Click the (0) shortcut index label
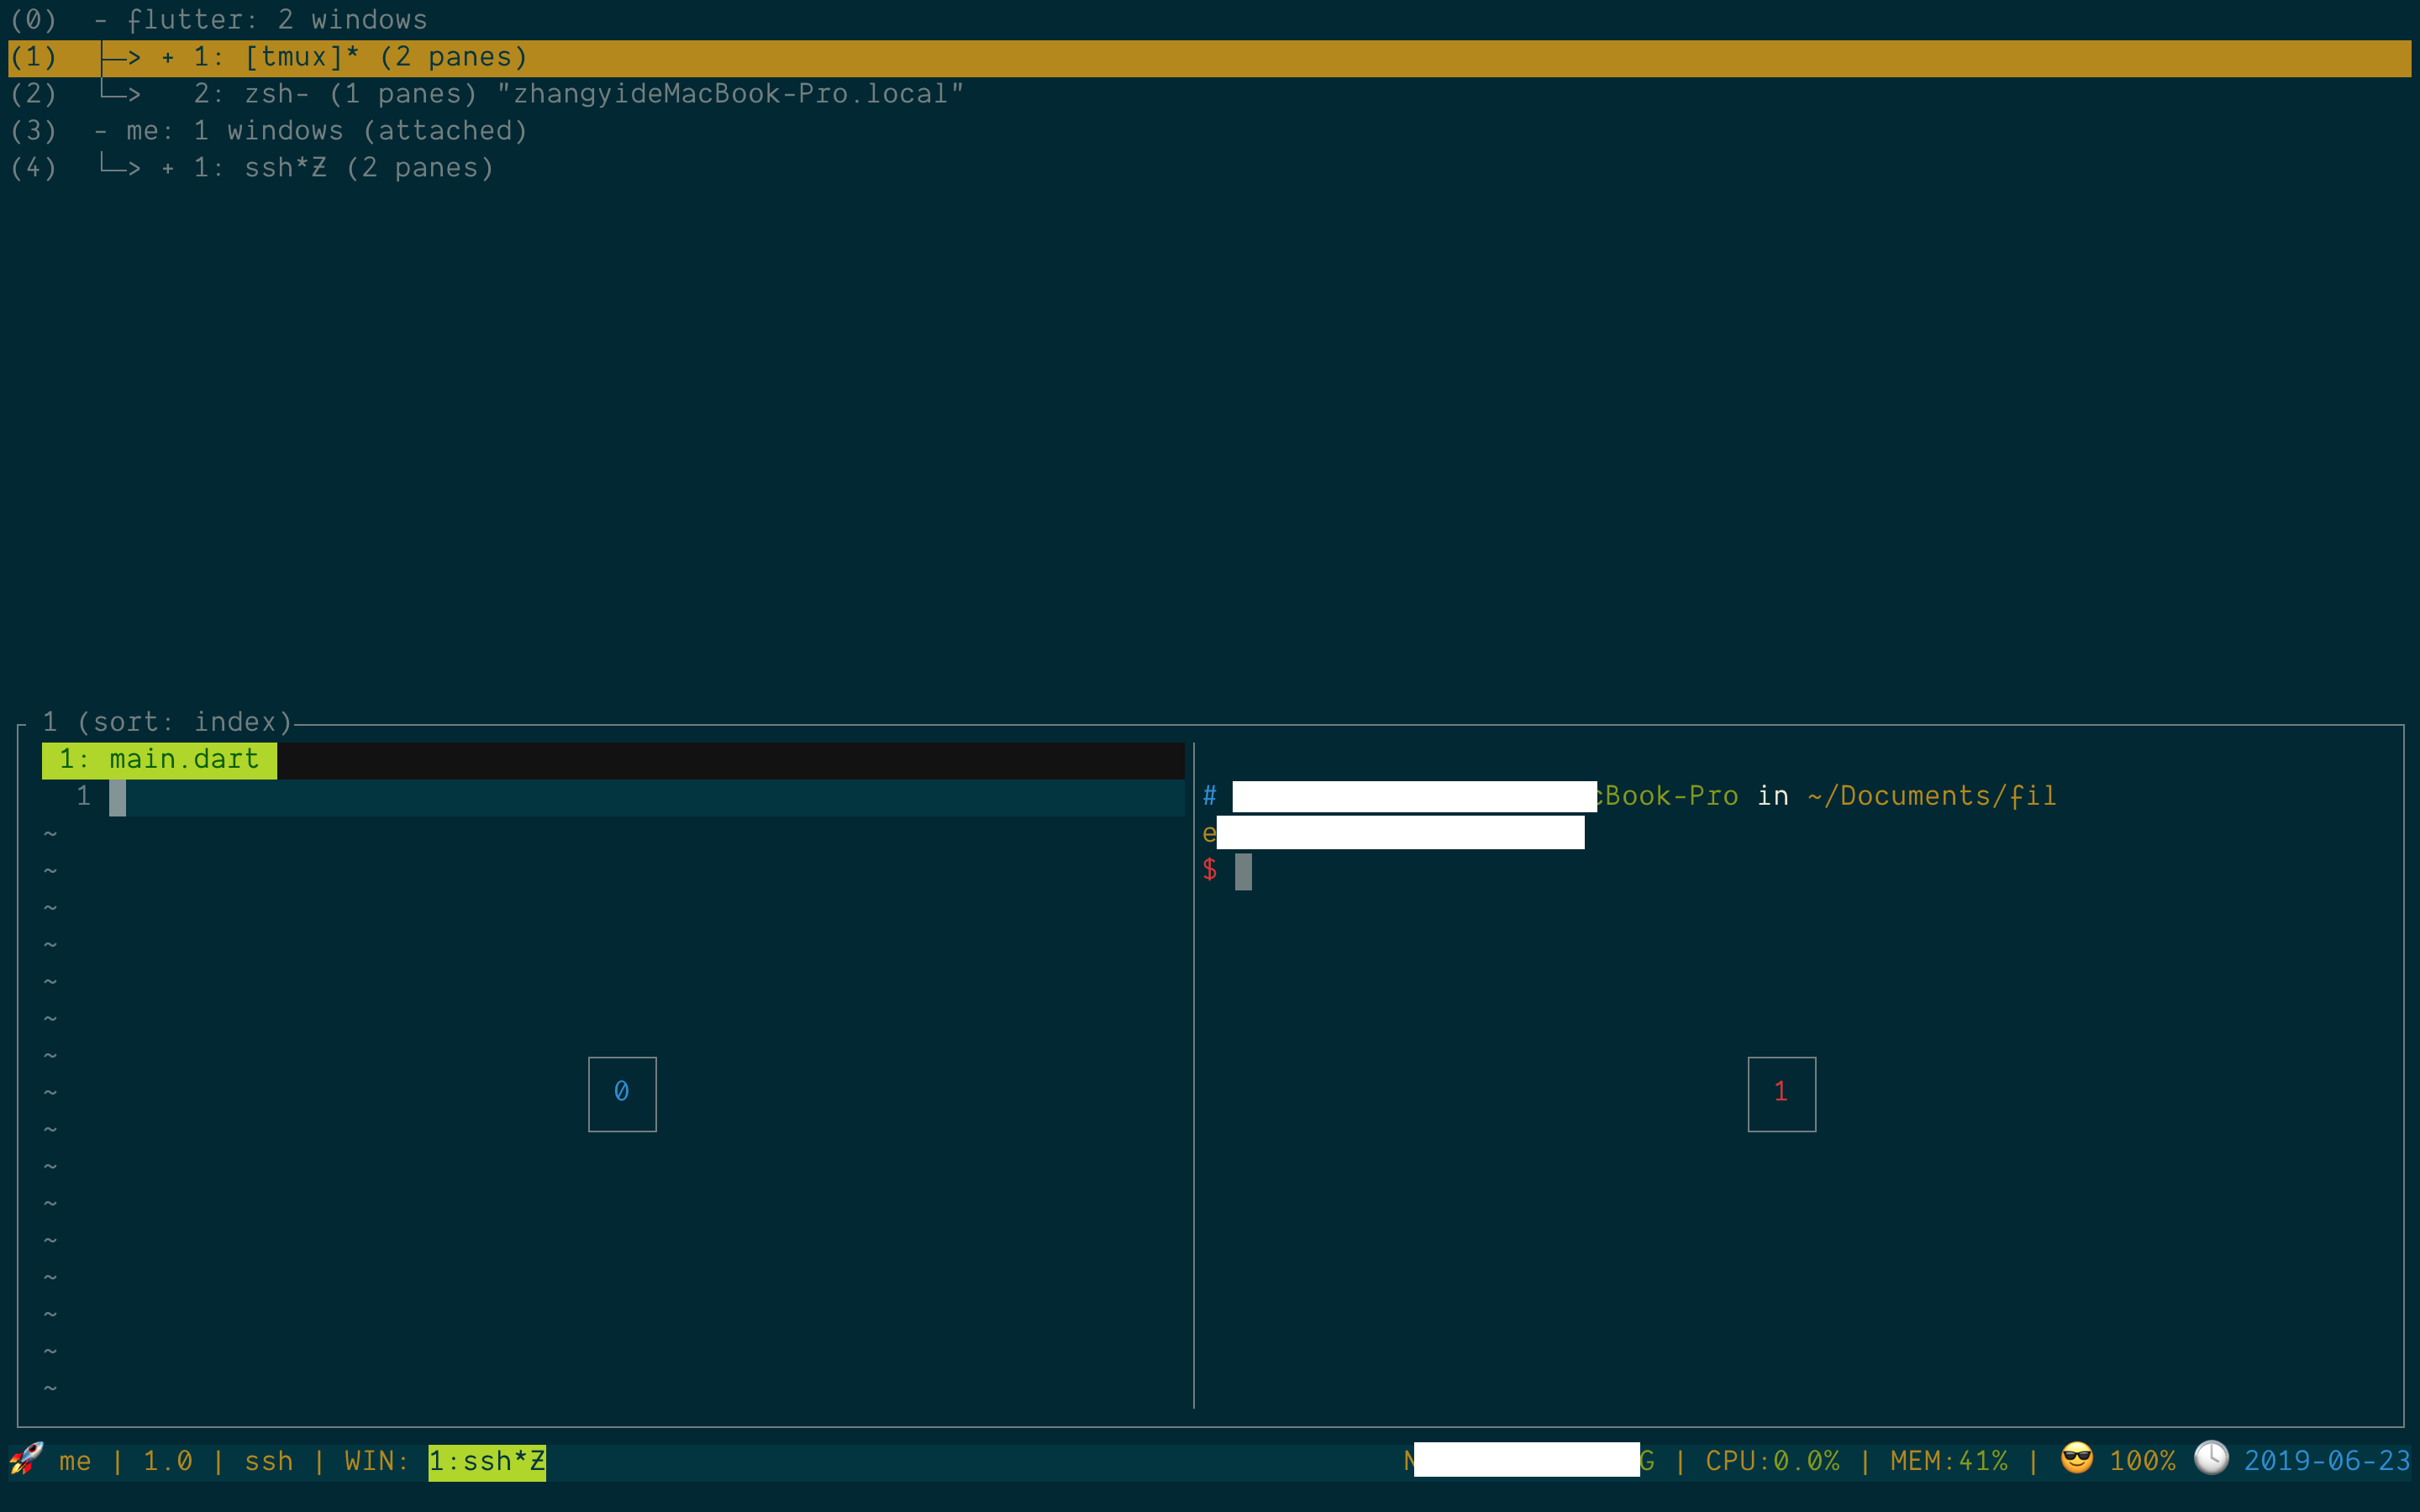2420x1512 pixels. 34,20
